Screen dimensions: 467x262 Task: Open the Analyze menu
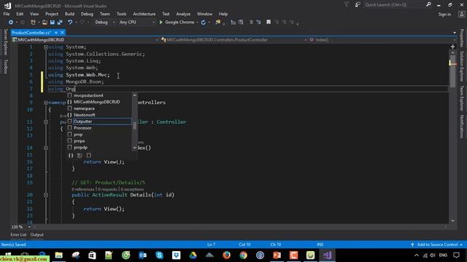(x=183, y=14)
